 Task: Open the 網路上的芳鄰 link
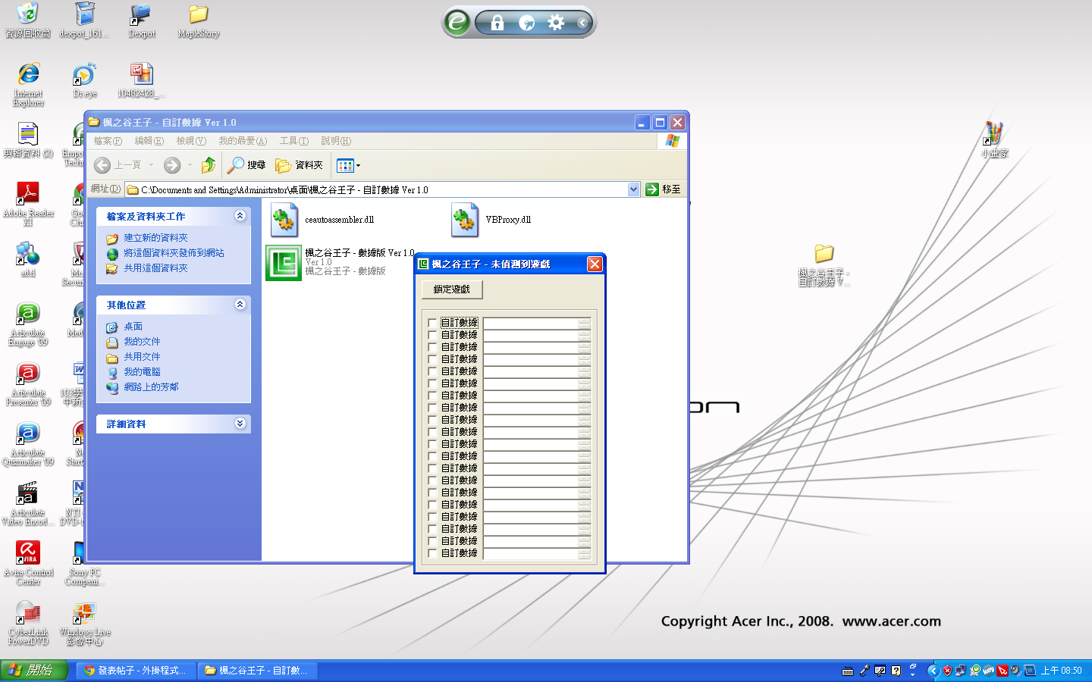coord(151,387)
